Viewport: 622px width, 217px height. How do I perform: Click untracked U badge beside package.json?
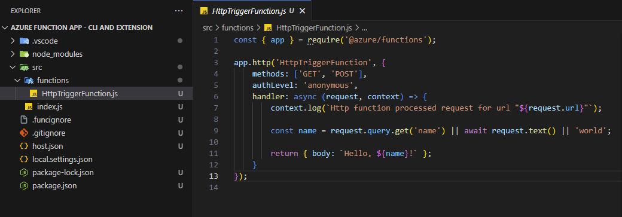click(x=181, y=186)
